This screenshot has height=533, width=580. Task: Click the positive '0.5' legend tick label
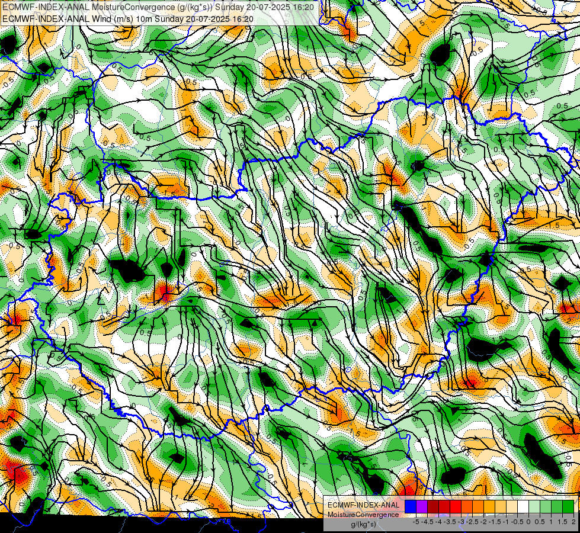pos(540,522)
